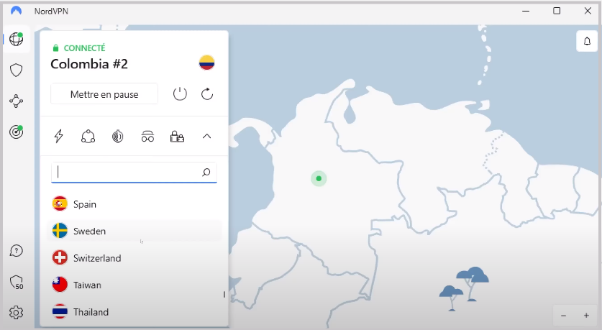This screenshot has width=602, height=330.
Task: Select Thailand from the country list
Action: [134, 312]
